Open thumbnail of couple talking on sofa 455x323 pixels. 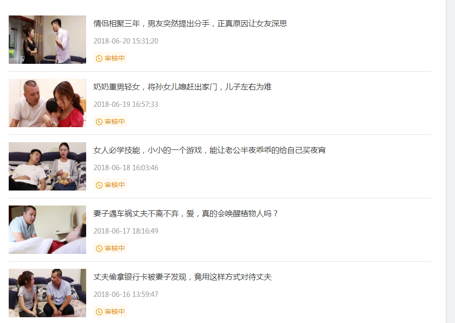(x=47, y=293)
